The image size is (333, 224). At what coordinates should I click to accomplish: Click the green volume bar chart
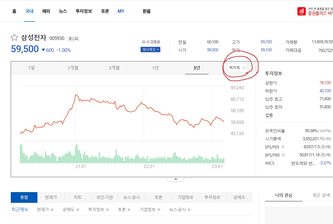(x=122, y=154)
